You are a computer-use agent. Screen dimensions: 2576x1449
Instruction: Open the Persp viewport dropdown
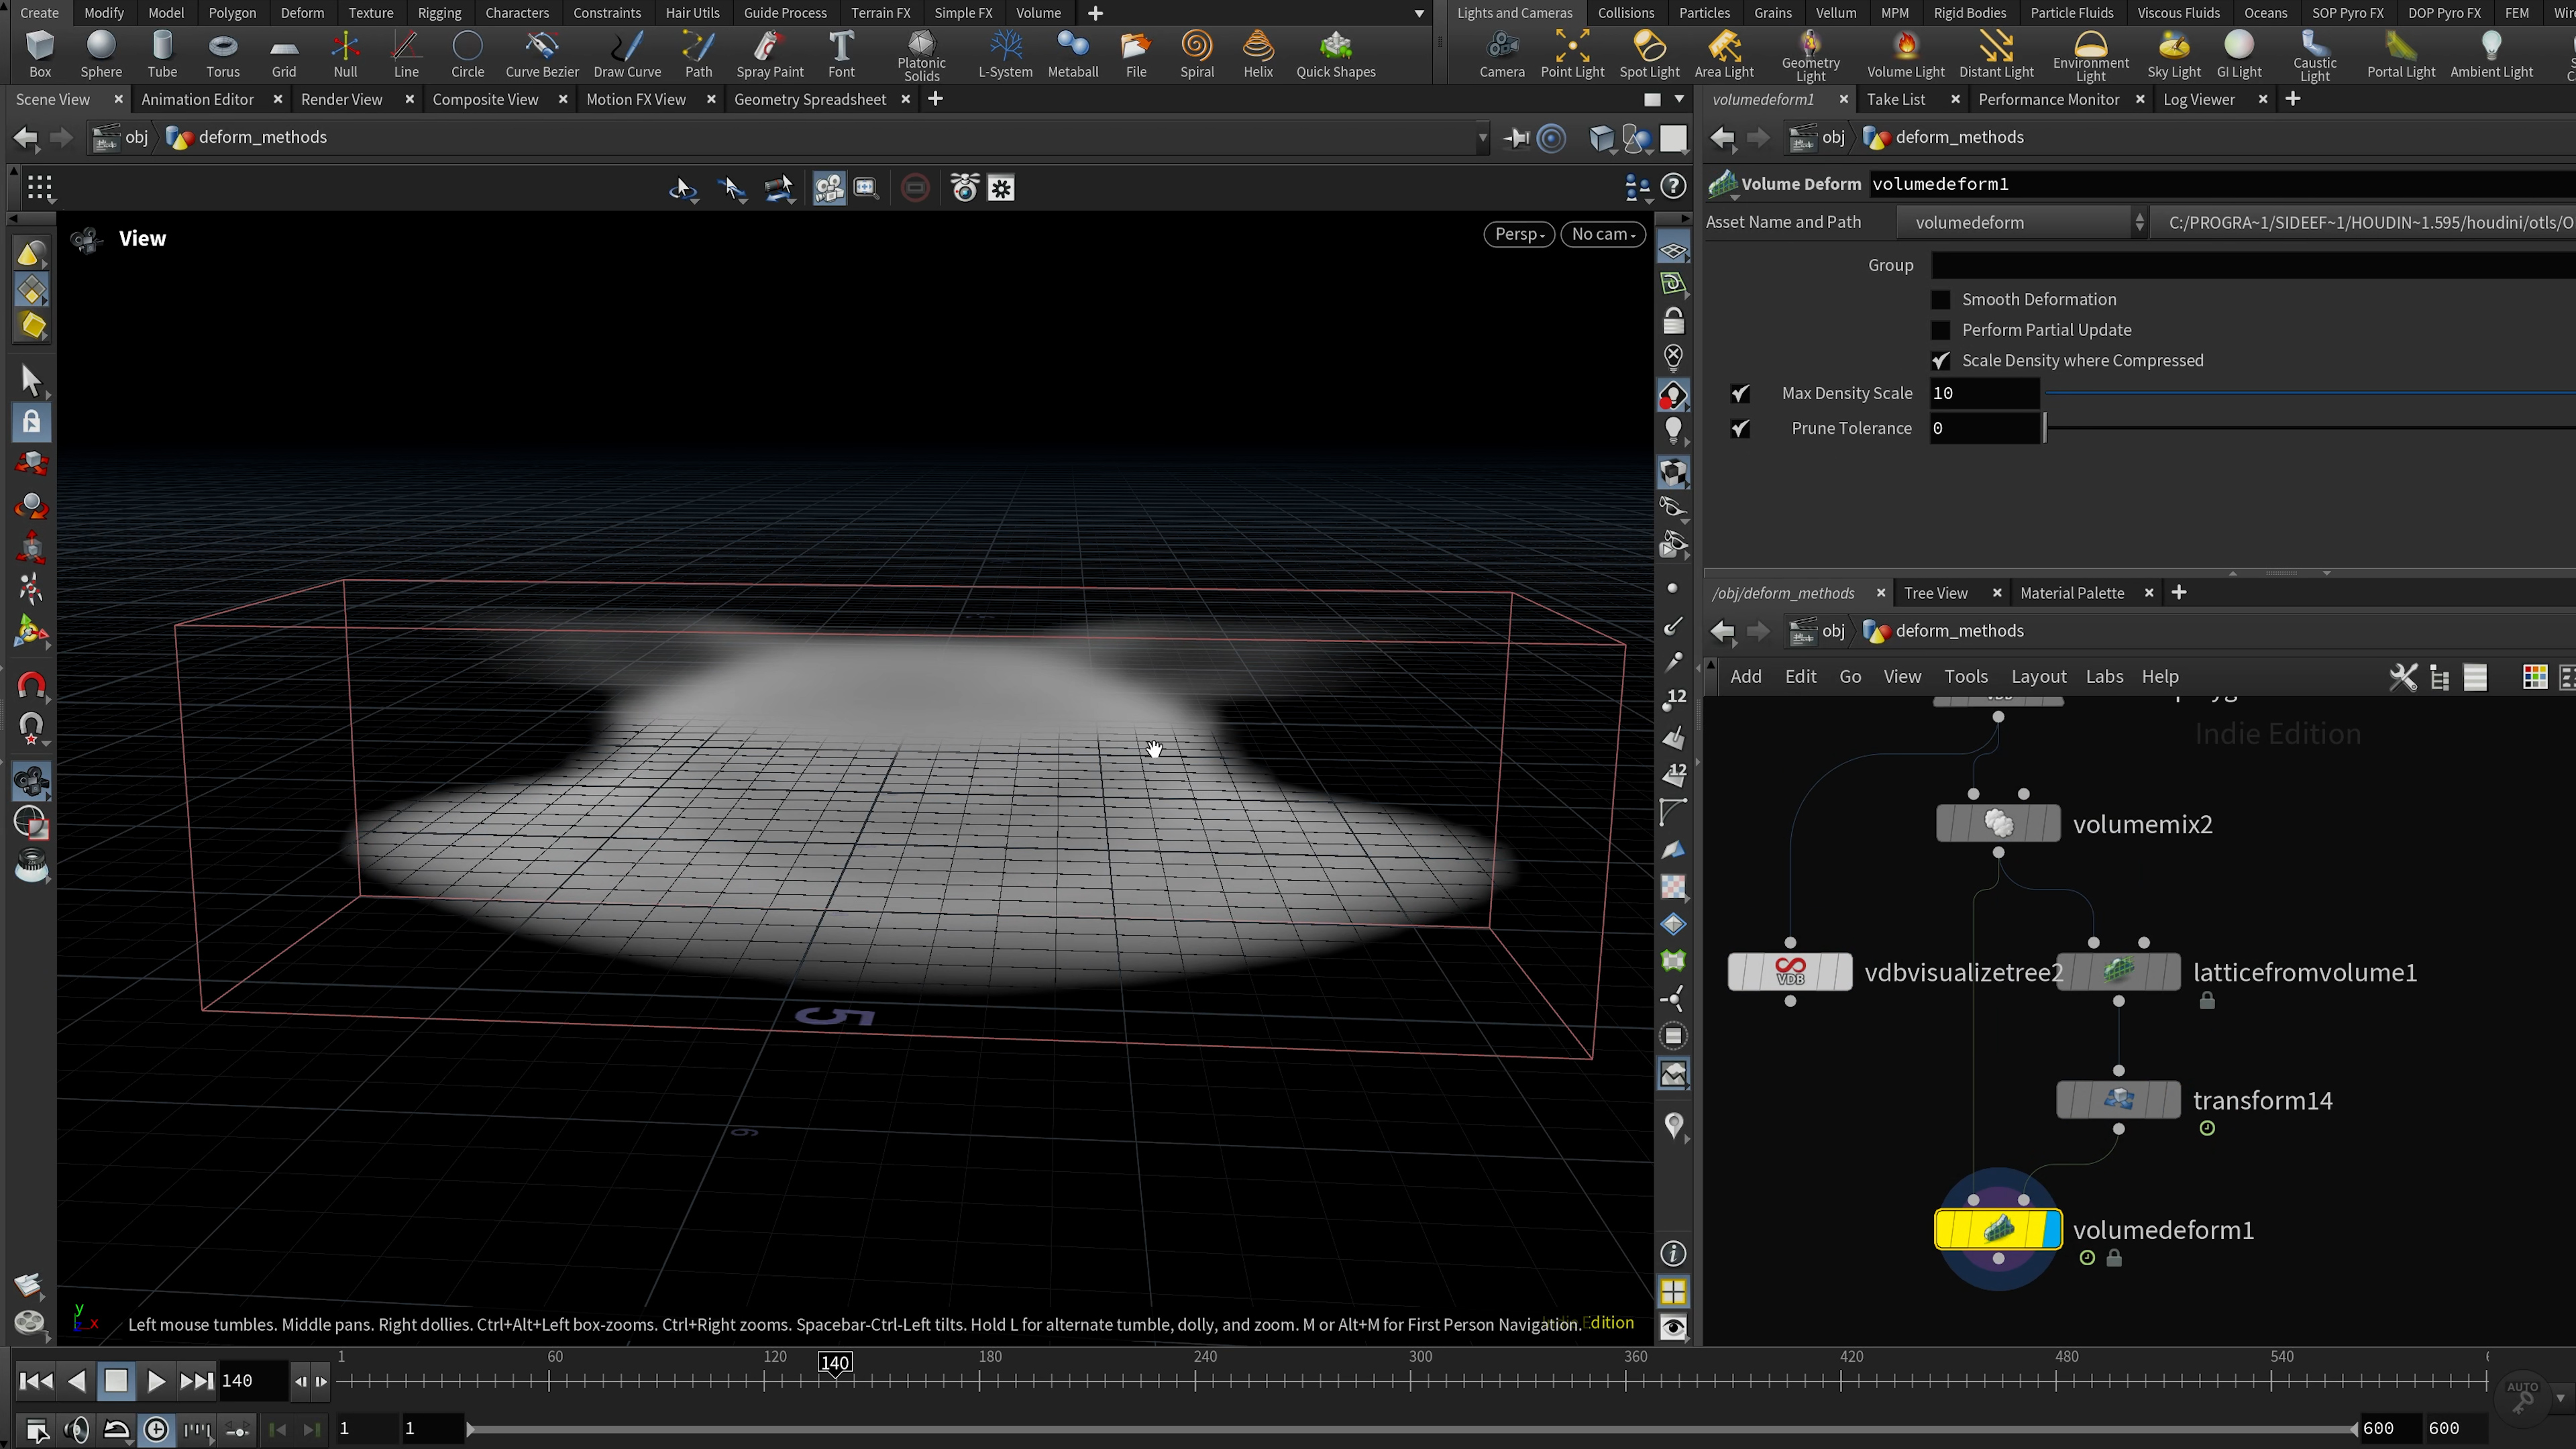click(1518, 234)
